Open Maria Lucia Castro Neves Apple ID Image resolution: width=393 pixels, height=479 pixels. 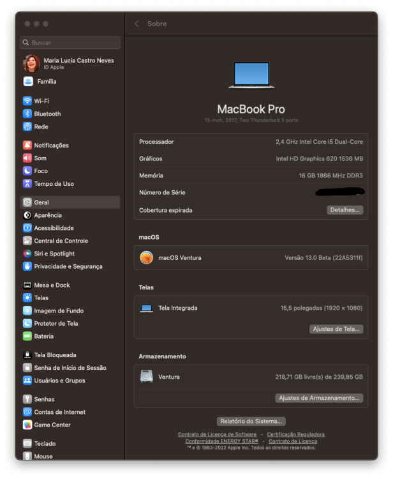coord(70,63)
